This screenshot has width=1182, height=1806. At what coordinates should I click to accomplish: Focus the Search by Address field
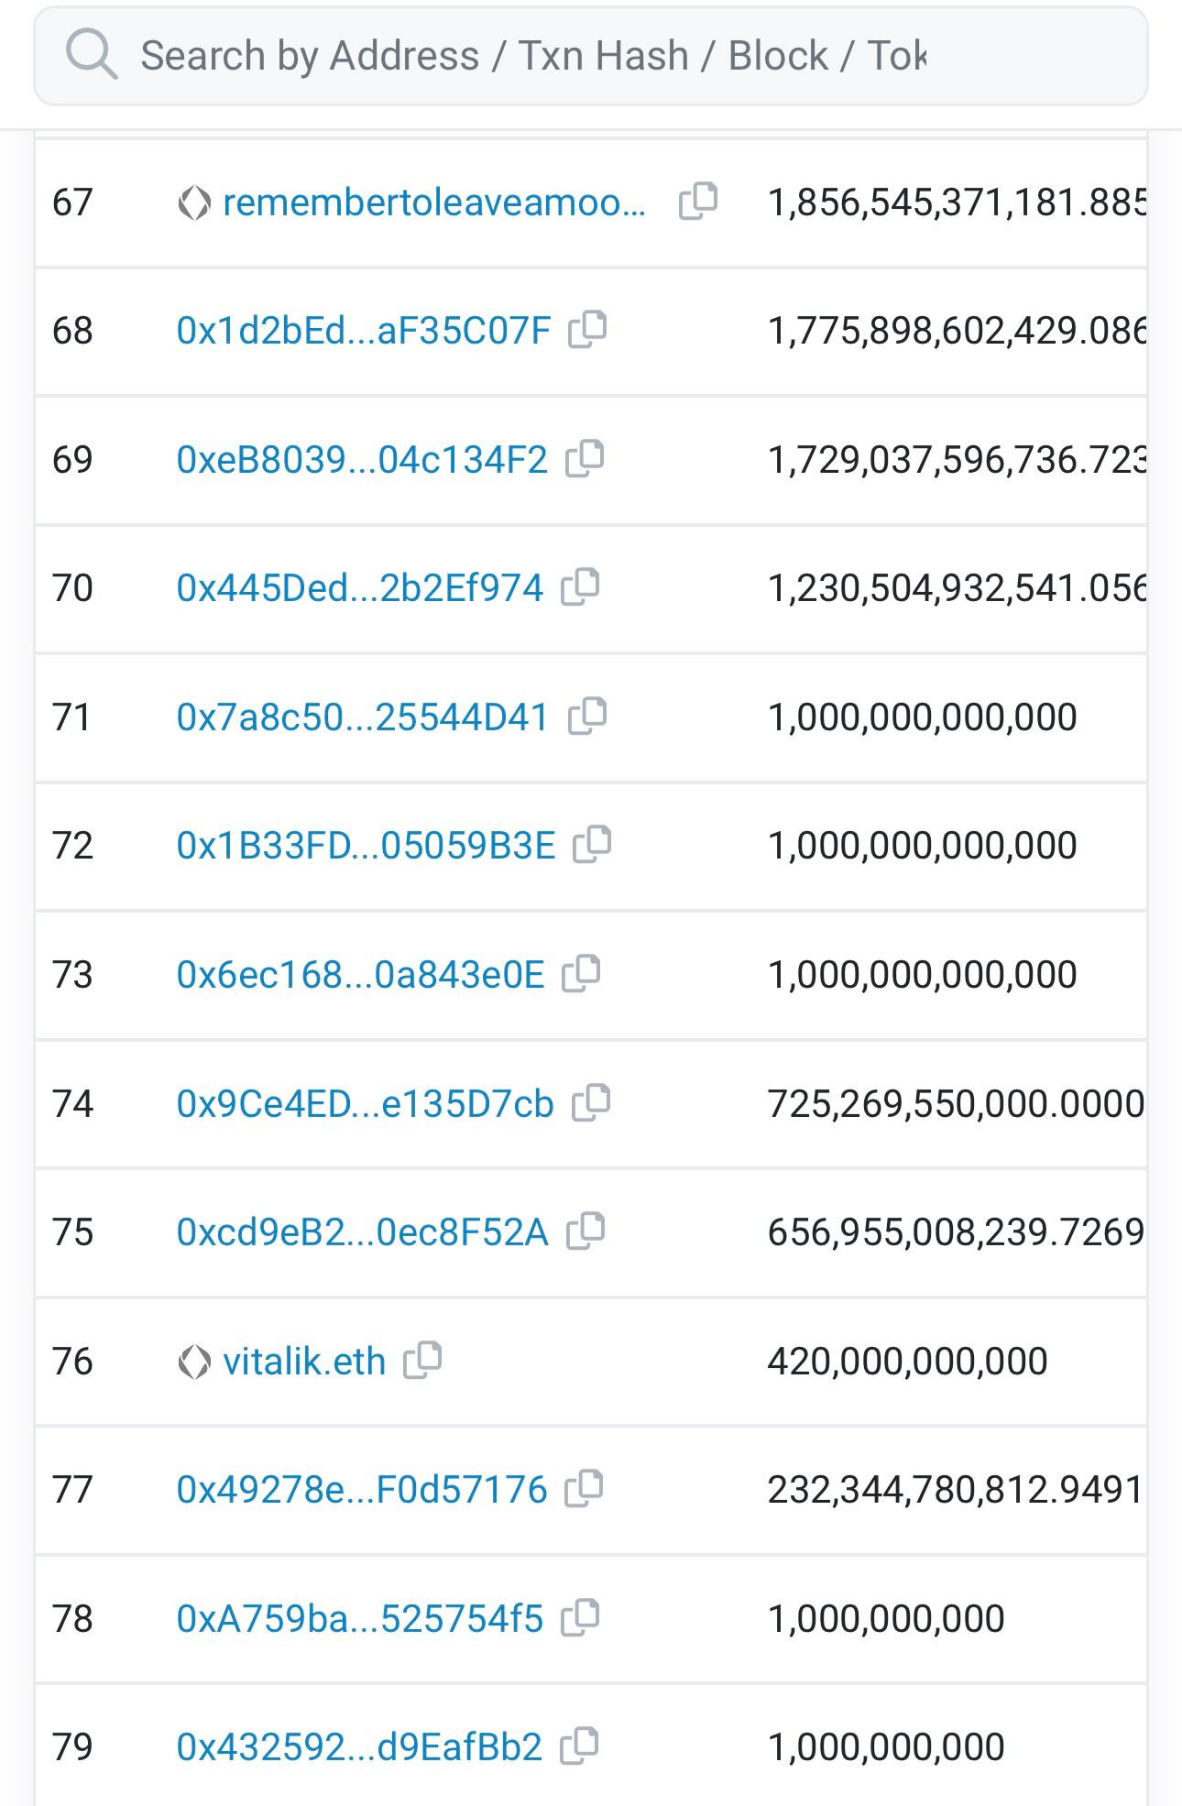[x=590, y=56]
